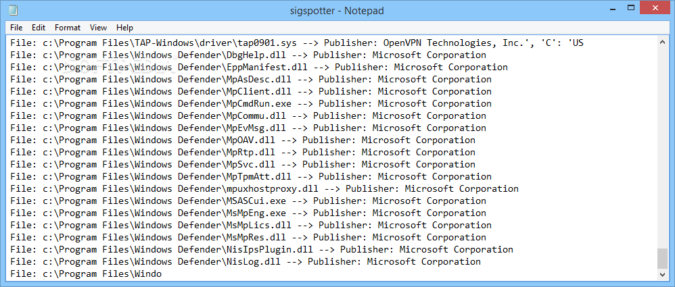Click the MpAsDesc.dll line
This screenshot has height=287, width=675.
[x=251, y=80]
